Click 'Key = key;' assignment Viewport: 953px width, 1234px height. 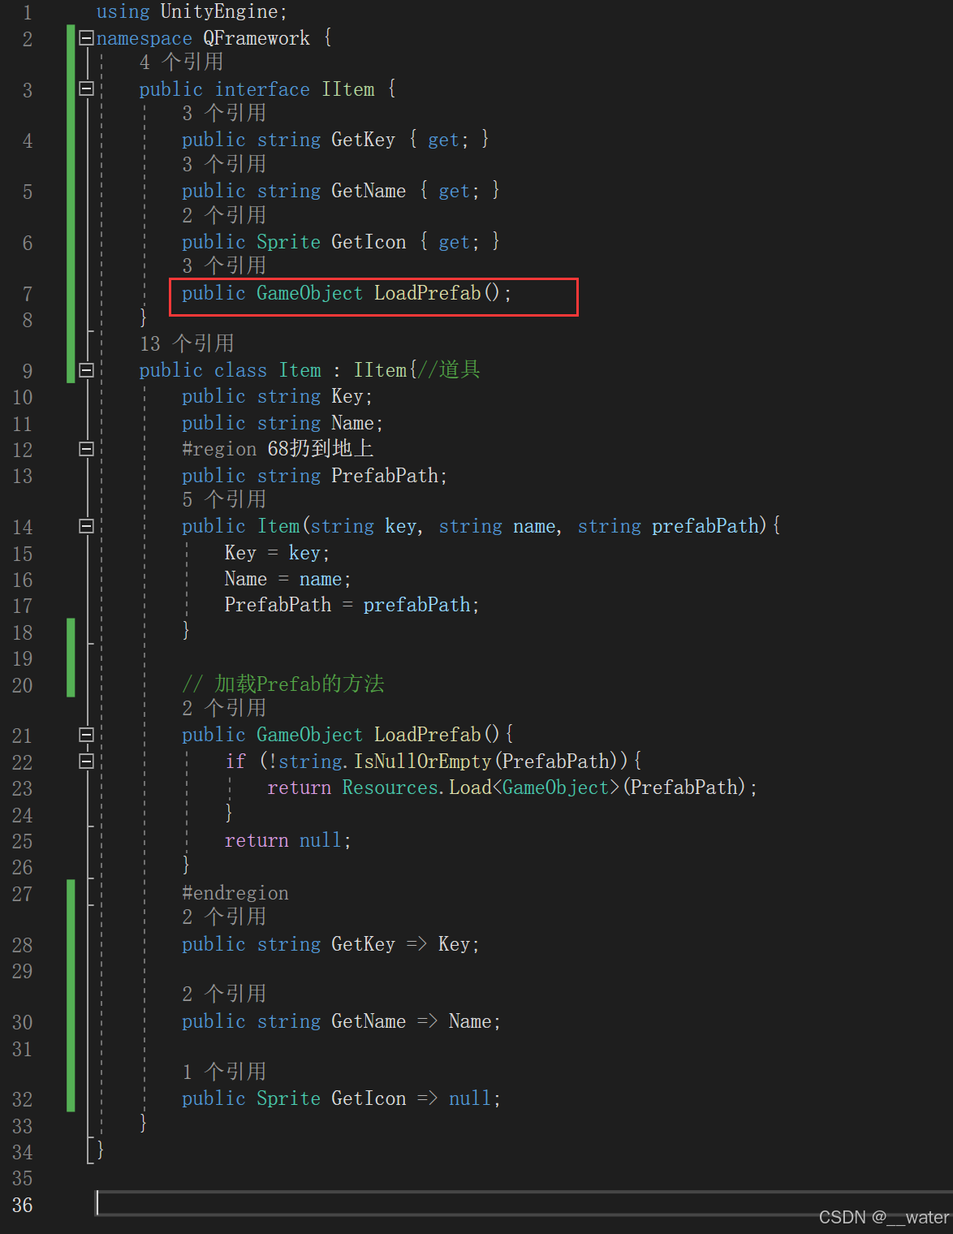point(277,553)
